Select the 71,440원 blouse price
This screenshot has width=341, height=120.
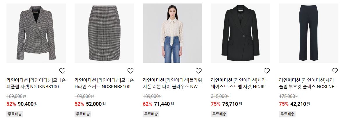(164, 104)
